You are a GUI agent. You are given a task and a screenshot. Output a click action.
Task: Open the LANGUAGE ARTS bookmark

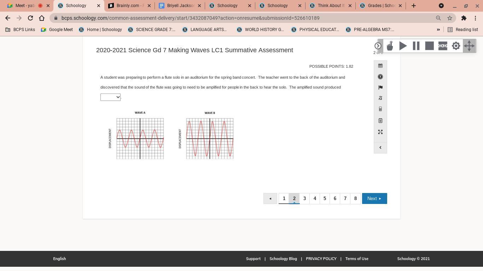pyautogui.click(x=204, y=30)
